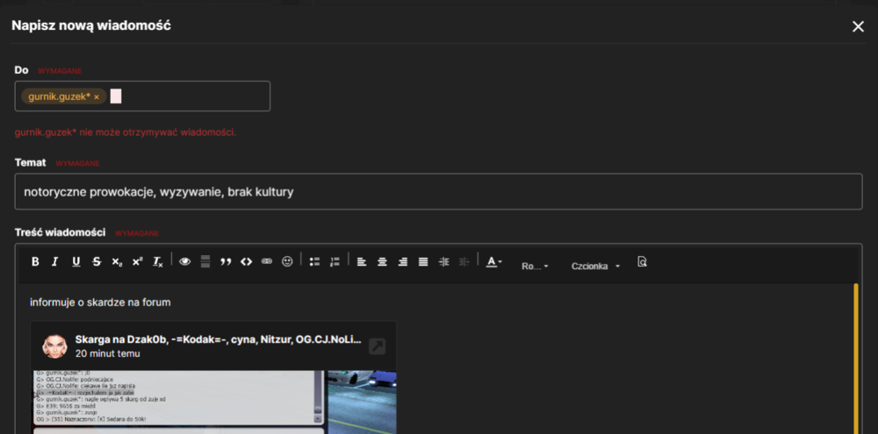Click the Temat subject field

coord(438,192)
